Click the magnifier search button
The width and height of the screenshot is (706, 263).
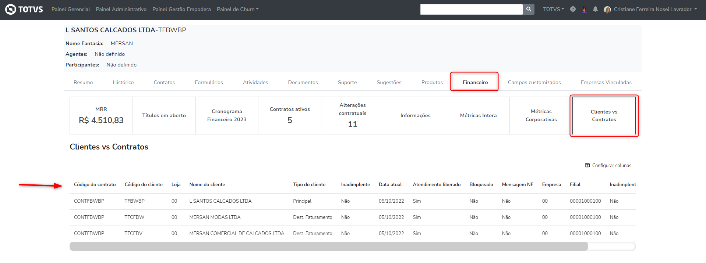coord(529,9)
